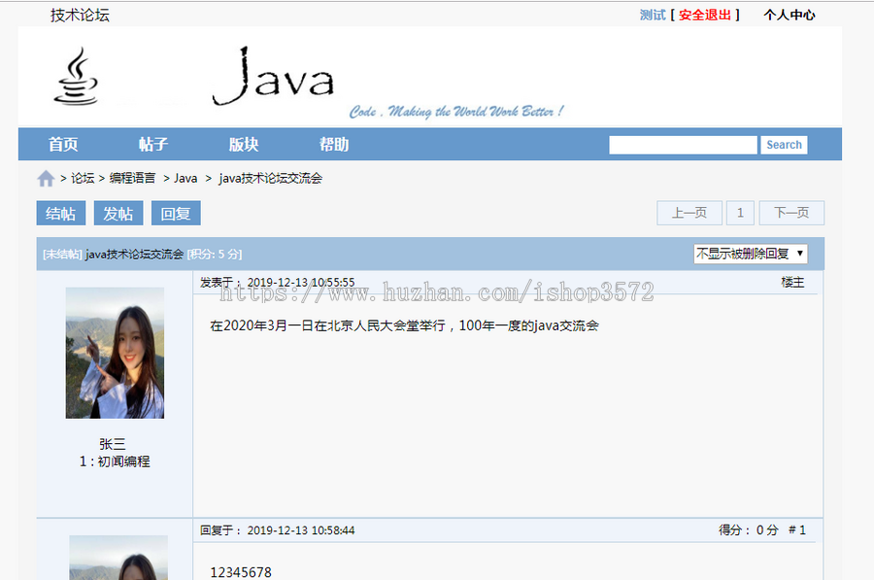Click the 结帖 button
This screenshot has height=580, width=874.
click(x=61, y=213)
